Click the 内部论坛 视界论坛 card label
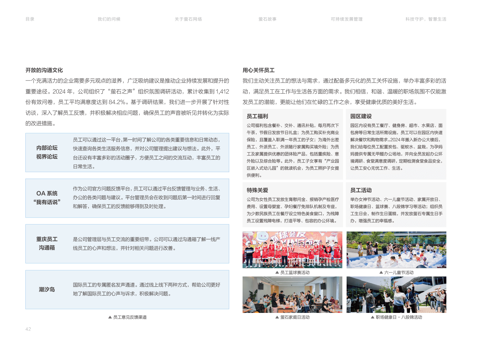 click(x=47, y=152)
